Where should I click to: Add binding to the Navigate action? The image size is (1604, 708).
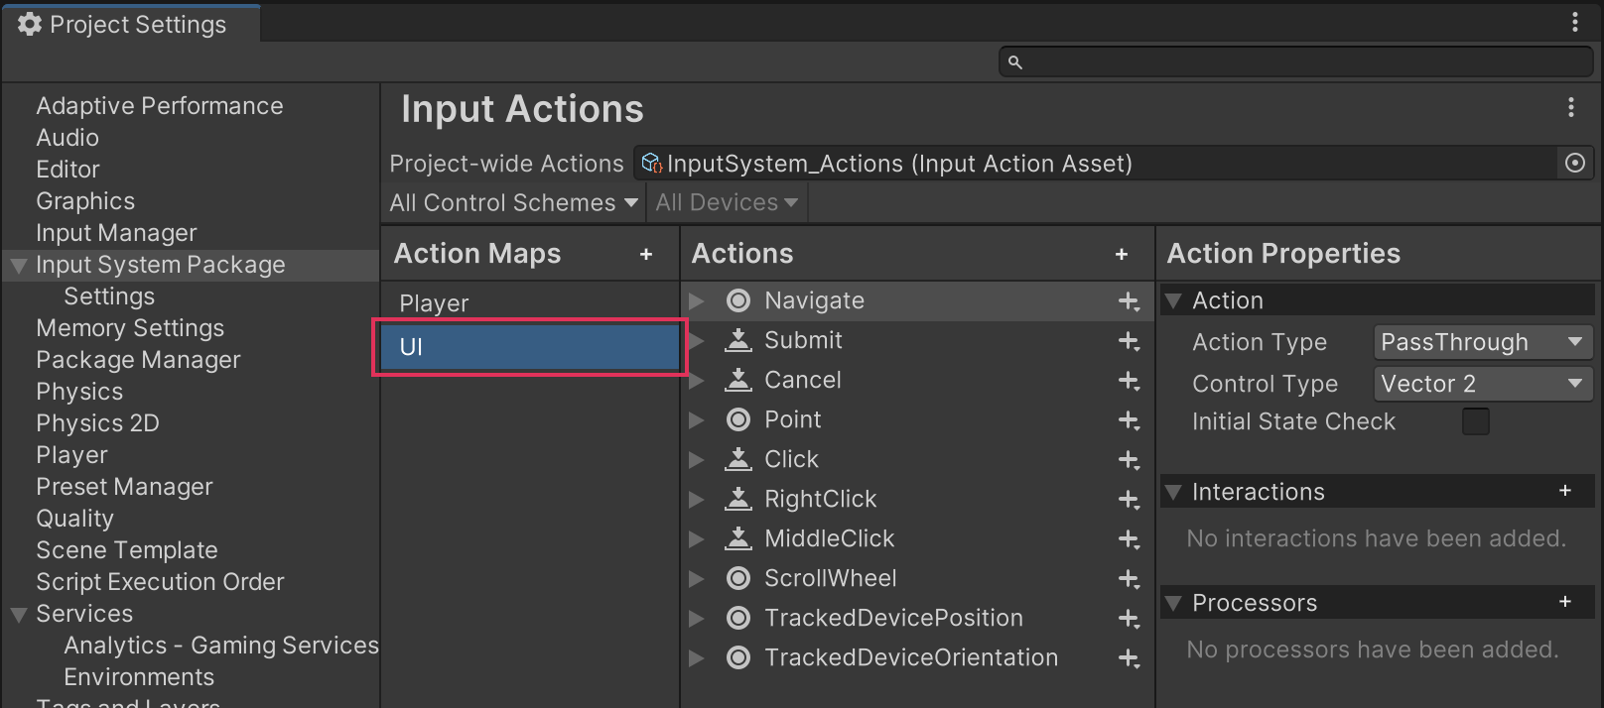[1129, 301]
